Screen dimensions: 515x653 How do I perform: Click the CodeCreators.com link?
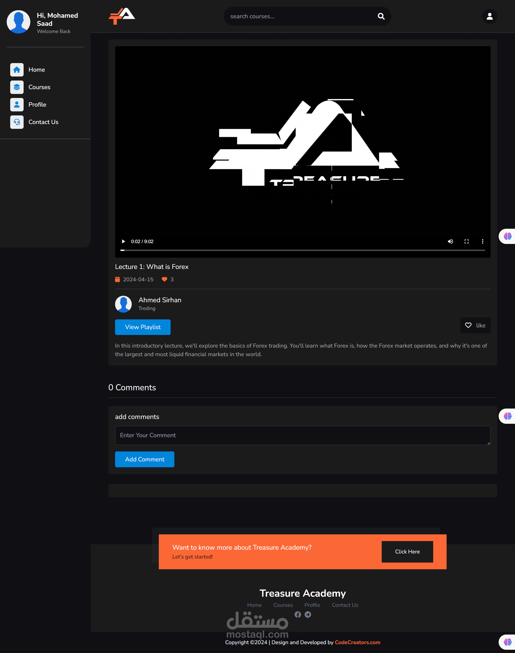[x=357, y=642]
